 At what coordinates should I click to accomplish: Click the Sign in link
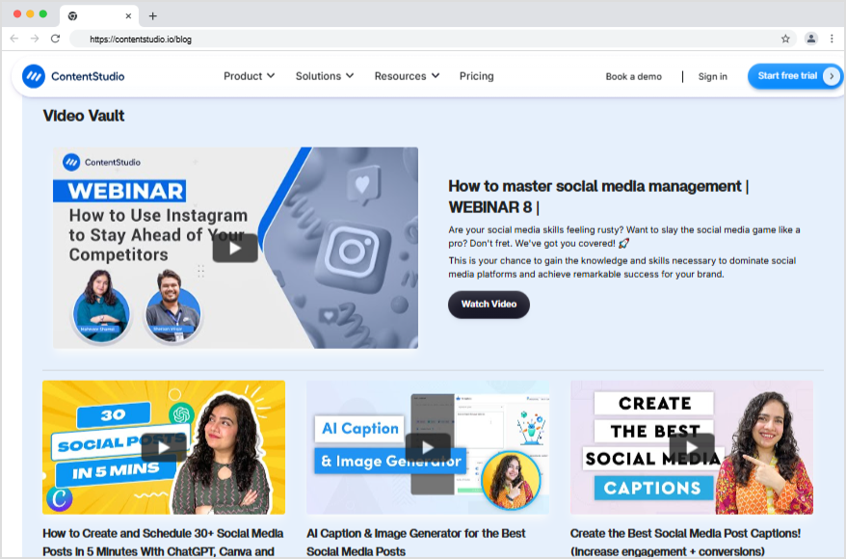tap(713, 76)
